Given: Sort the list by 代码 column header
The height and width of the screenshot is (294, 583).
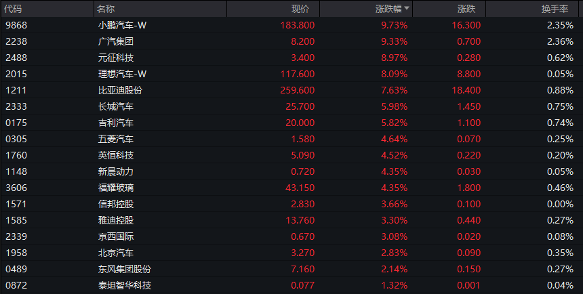Looking at the screenshot, I should point(14,9).
